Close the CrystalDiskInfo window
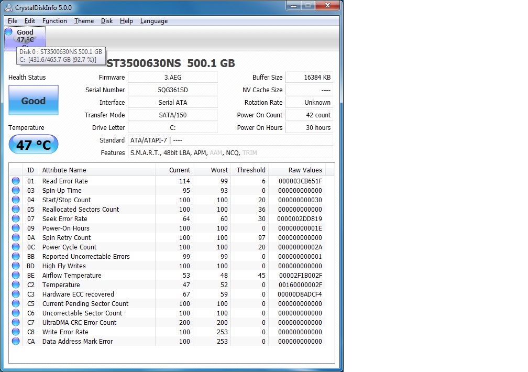The image size is (528, 372). point(327,6)
